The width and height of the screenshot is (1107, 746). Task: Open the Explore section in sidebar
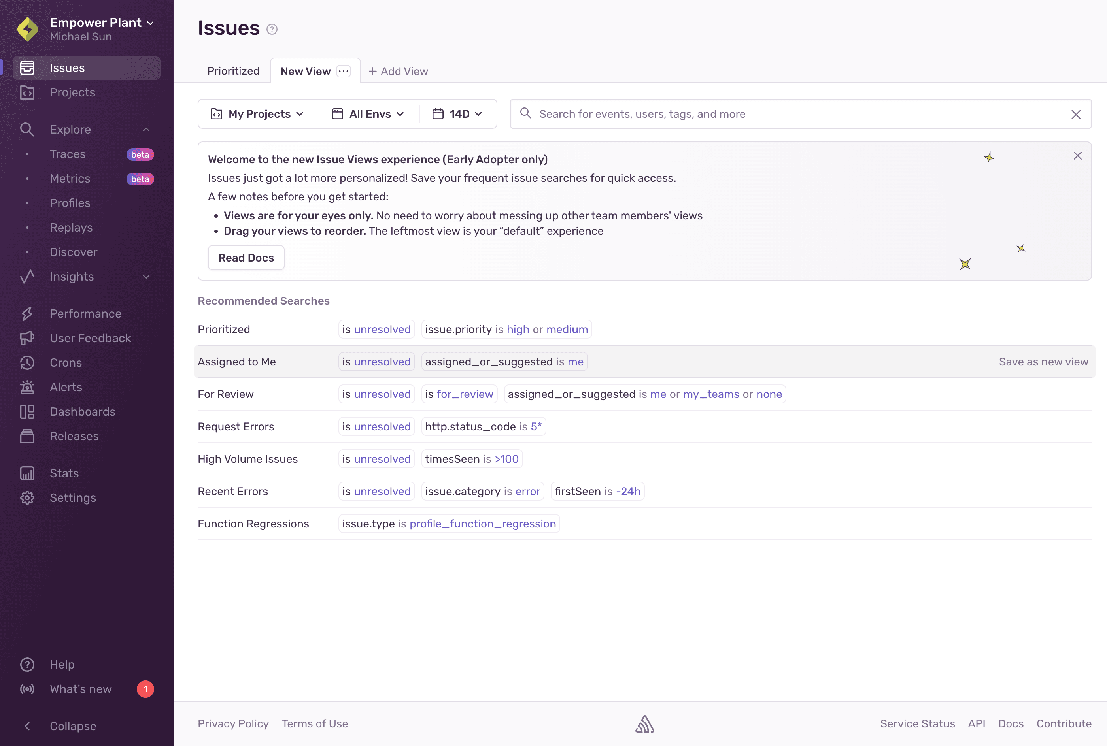pos(70,130)
